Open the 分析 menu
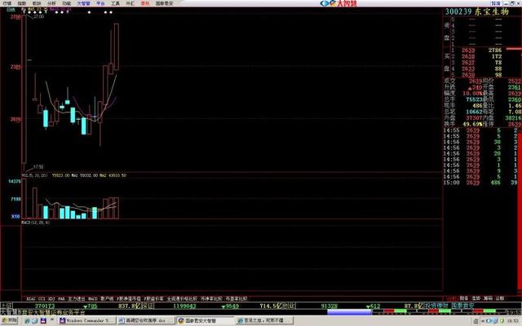 (51, 3)
